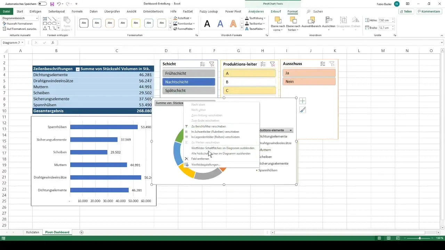Click the chart styles brush button
The width and height of the screenshot is (445, 250).
tap(302, 110)
